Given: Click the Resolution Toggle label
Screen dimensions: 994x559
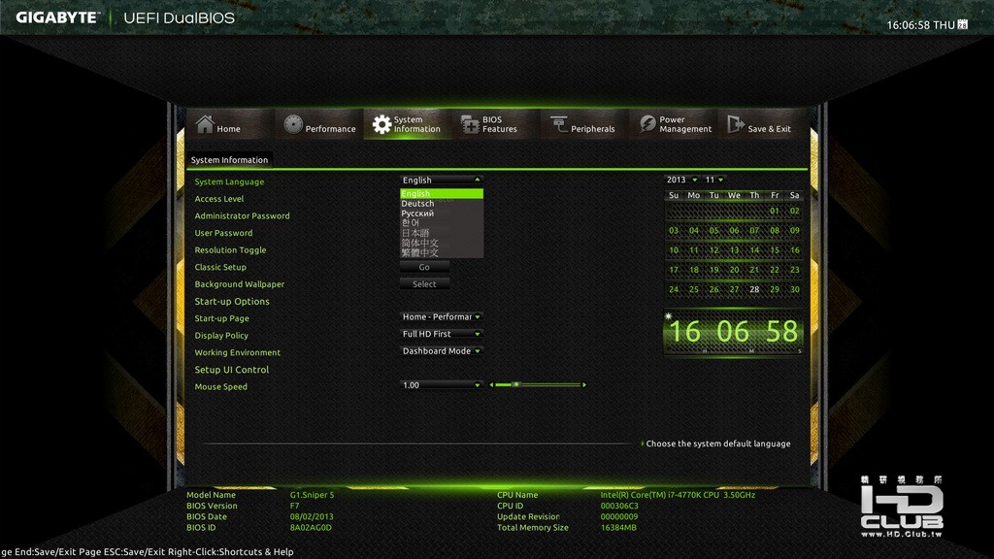Looking at the screenshot, I should click(x=230, y=250).
